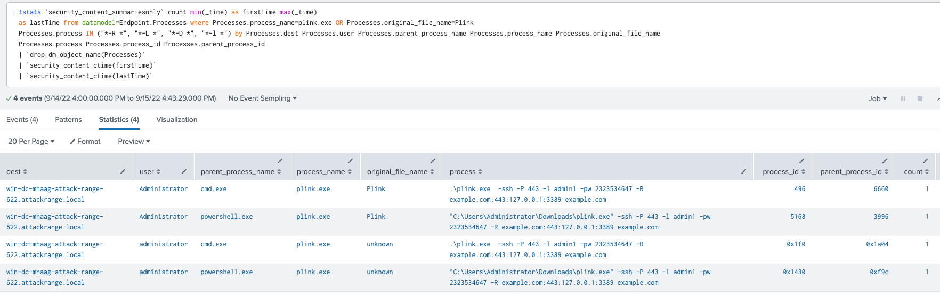Viewport: 940px width, 296px height.
Task: Click the pencil icon on process_id column
Action: click(x=801, y=161)
